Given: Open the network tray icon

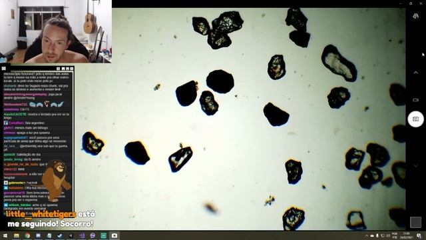Looking at the screenshot, I should coord(383,235).
